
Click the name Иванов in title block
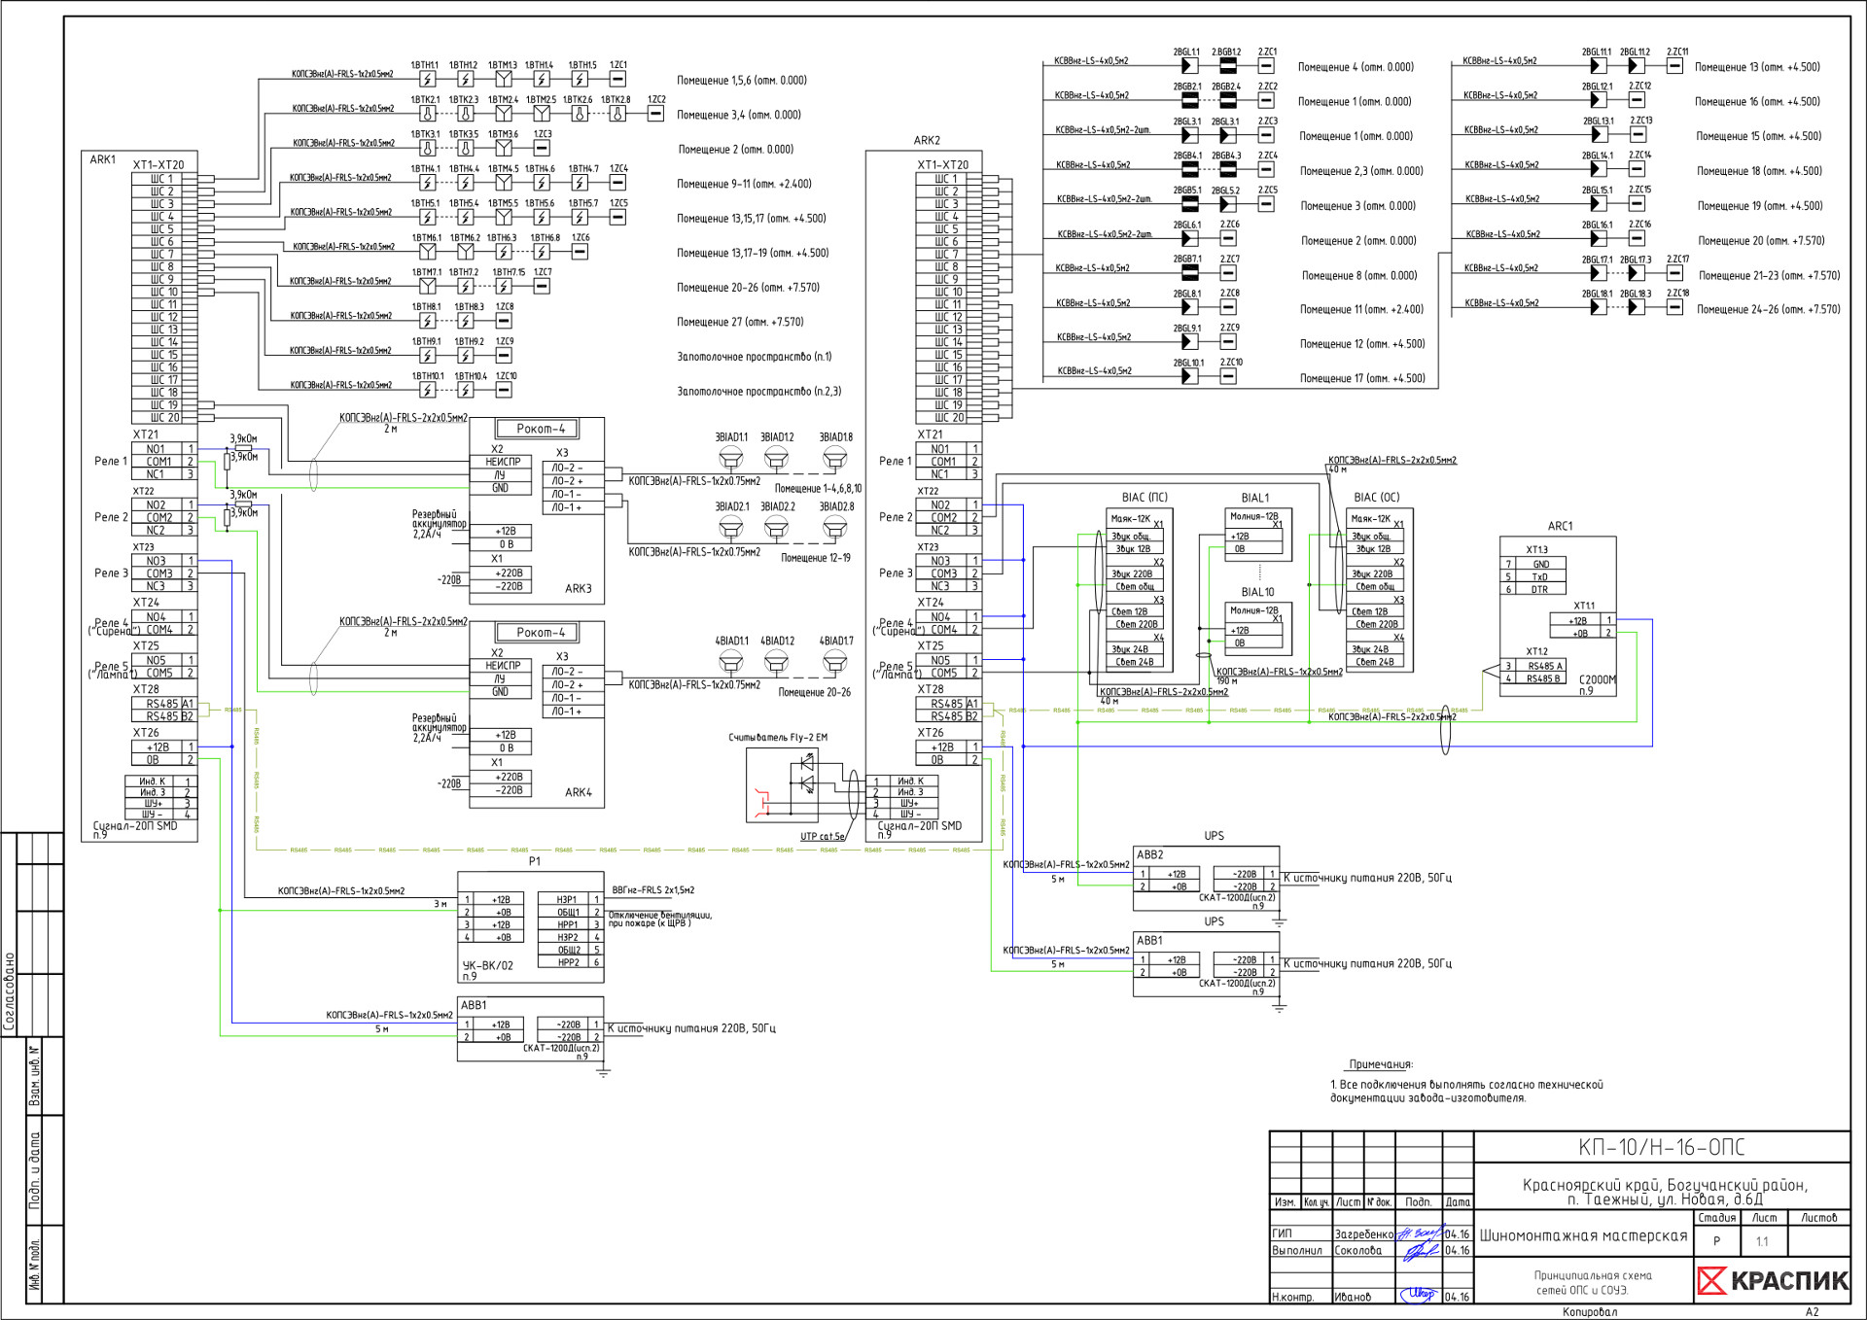tap(1353, 1298)
